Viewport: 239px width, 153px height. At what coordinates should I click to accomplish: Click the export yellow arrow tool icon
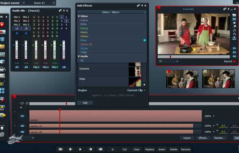pyautogui.click(x=3, y=115)
